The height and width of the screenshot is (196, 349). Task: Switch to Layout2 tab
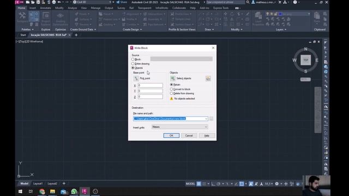[x=52, y=183]
